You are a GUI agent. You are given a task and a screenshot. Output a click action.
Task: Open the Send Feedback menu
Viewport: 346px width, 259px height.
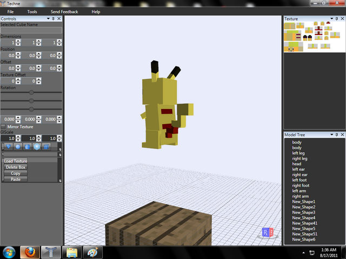tap(64, 12)
